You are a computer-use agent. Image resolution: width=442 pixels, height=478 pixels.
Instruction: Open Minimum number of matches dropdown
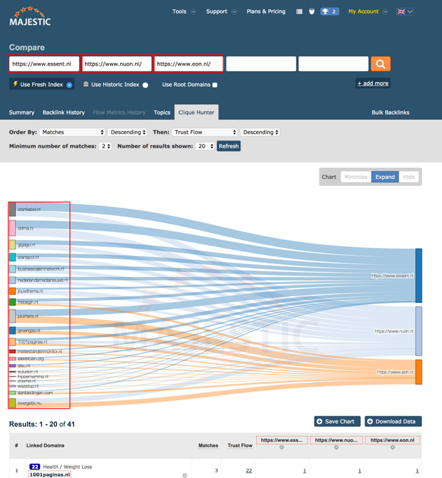coord(105,146)
